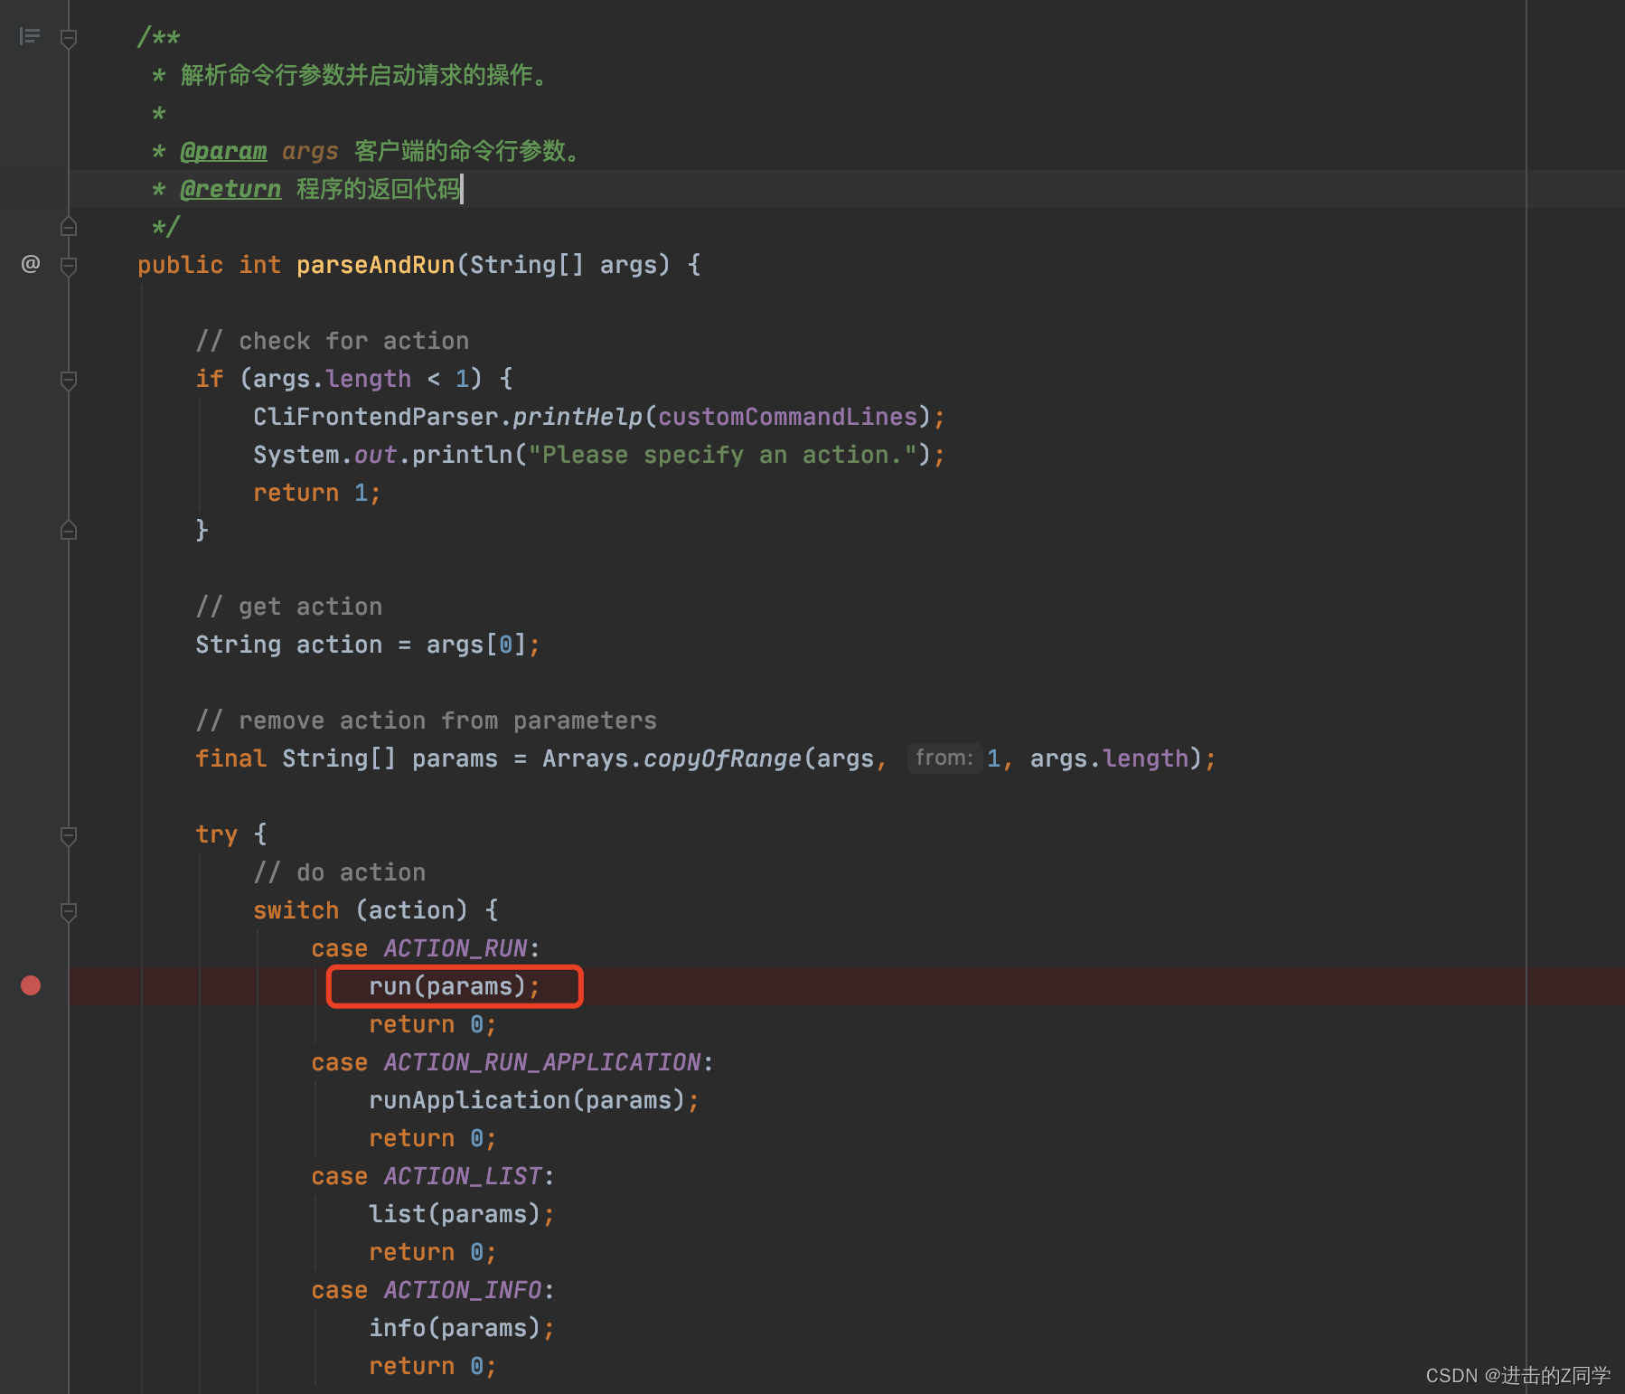The height and width of the screenshot is (1394, 1625).
Task: Collapse the if (args.length < 1) block
Action: (69, 380)
